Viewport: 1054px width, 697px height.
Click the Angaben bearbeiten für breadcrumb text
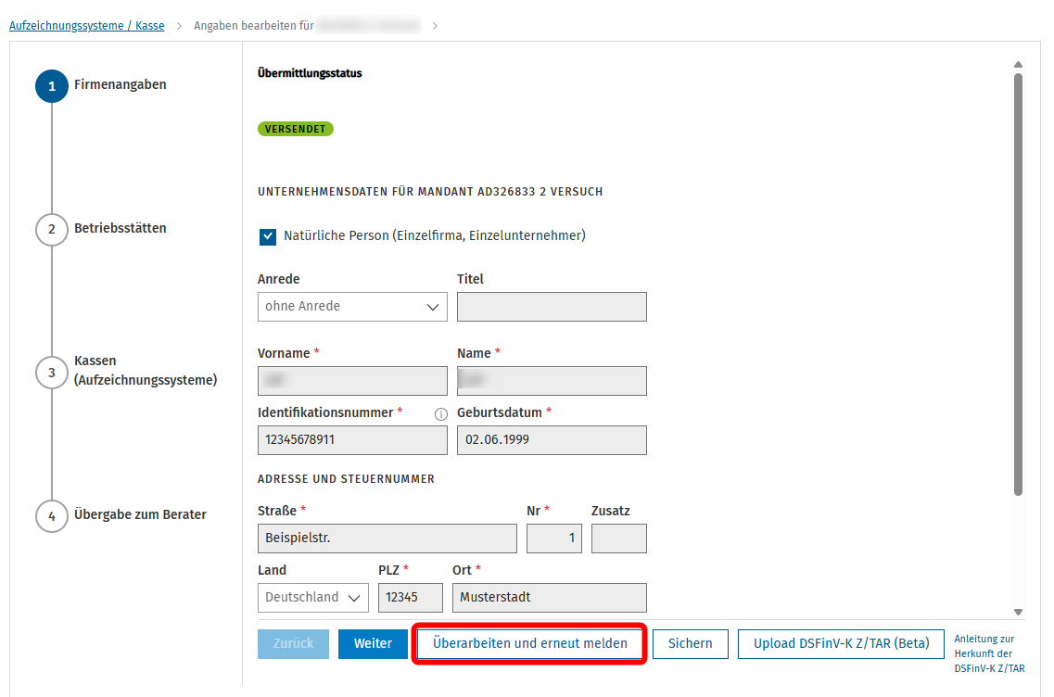point(254,26)
